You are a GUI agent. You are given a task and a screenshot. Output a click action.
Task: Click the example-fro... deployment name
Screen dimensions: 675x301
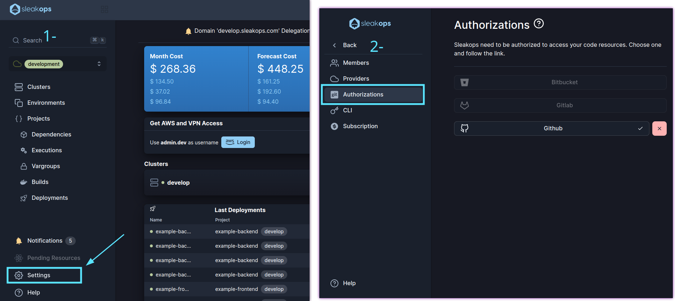pyautogui.click(x=172, y=289)
